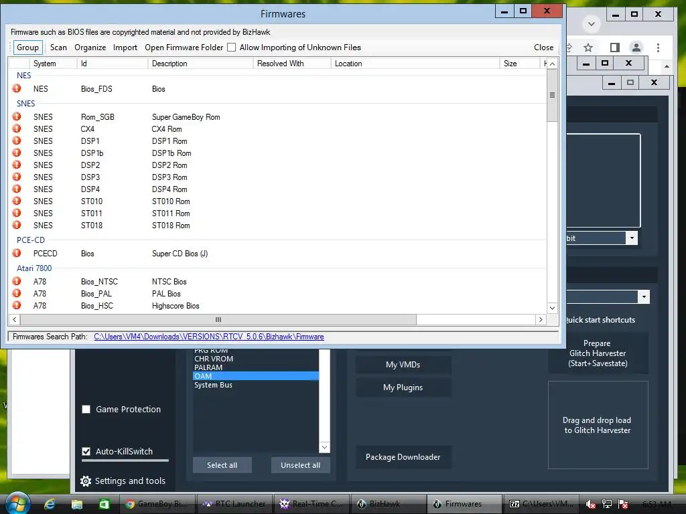
Task: Click the firmware list scroll up arrow
Action: tap(552, 64)
